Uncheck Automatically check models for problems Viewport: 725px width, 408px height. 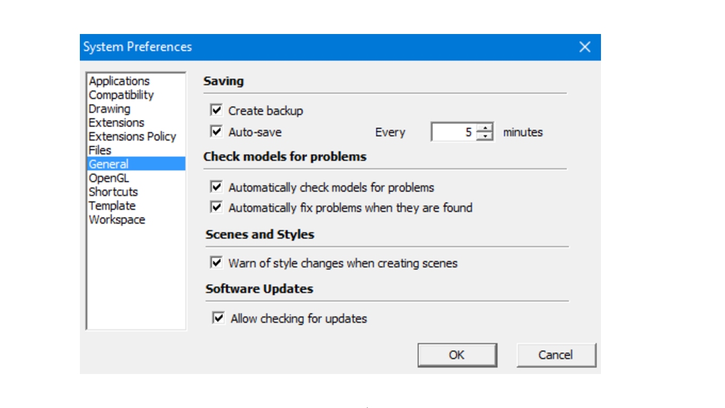[x=216, y=186]
